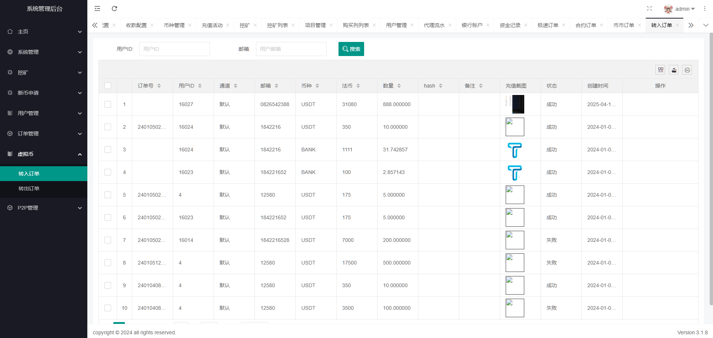Viewport: 713px width, 338px height.
Task: Click the export table icon
Action: (x=674, y=70)
